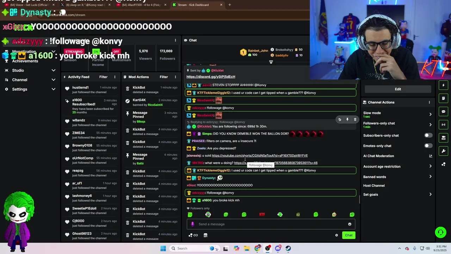
Task: Open the lightning bolt quick actions panel
Action: pos(443,85)
